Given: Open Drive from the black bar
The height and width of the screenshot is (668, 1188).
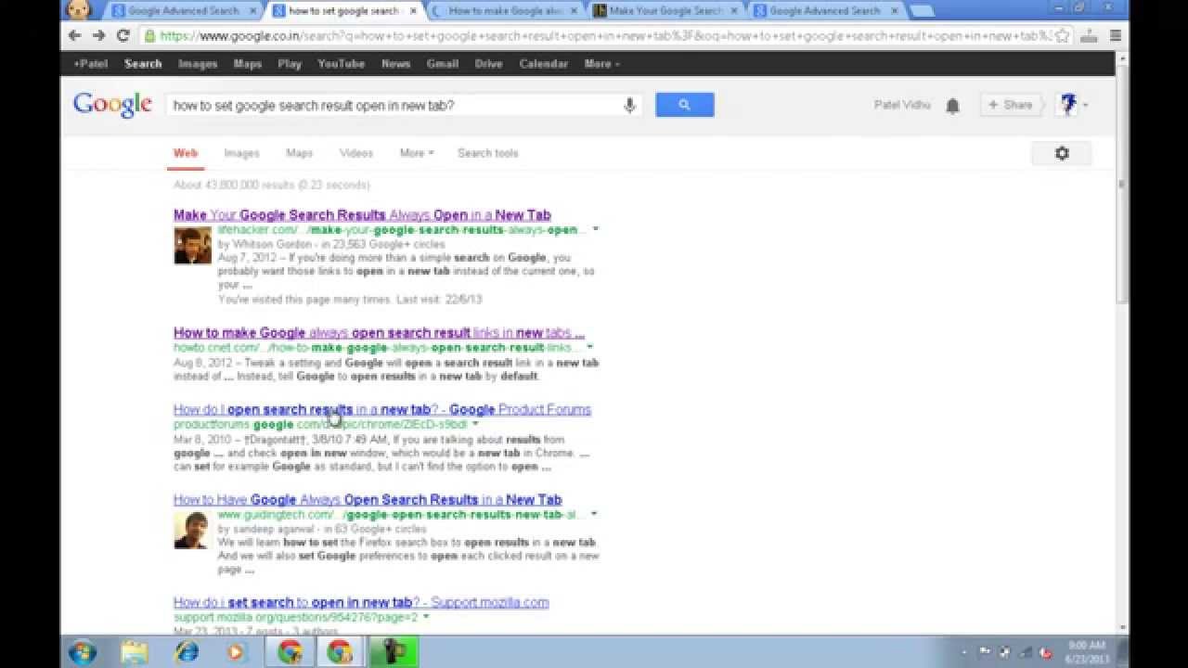Looking at the screenshot, I should tap(488, 64).
